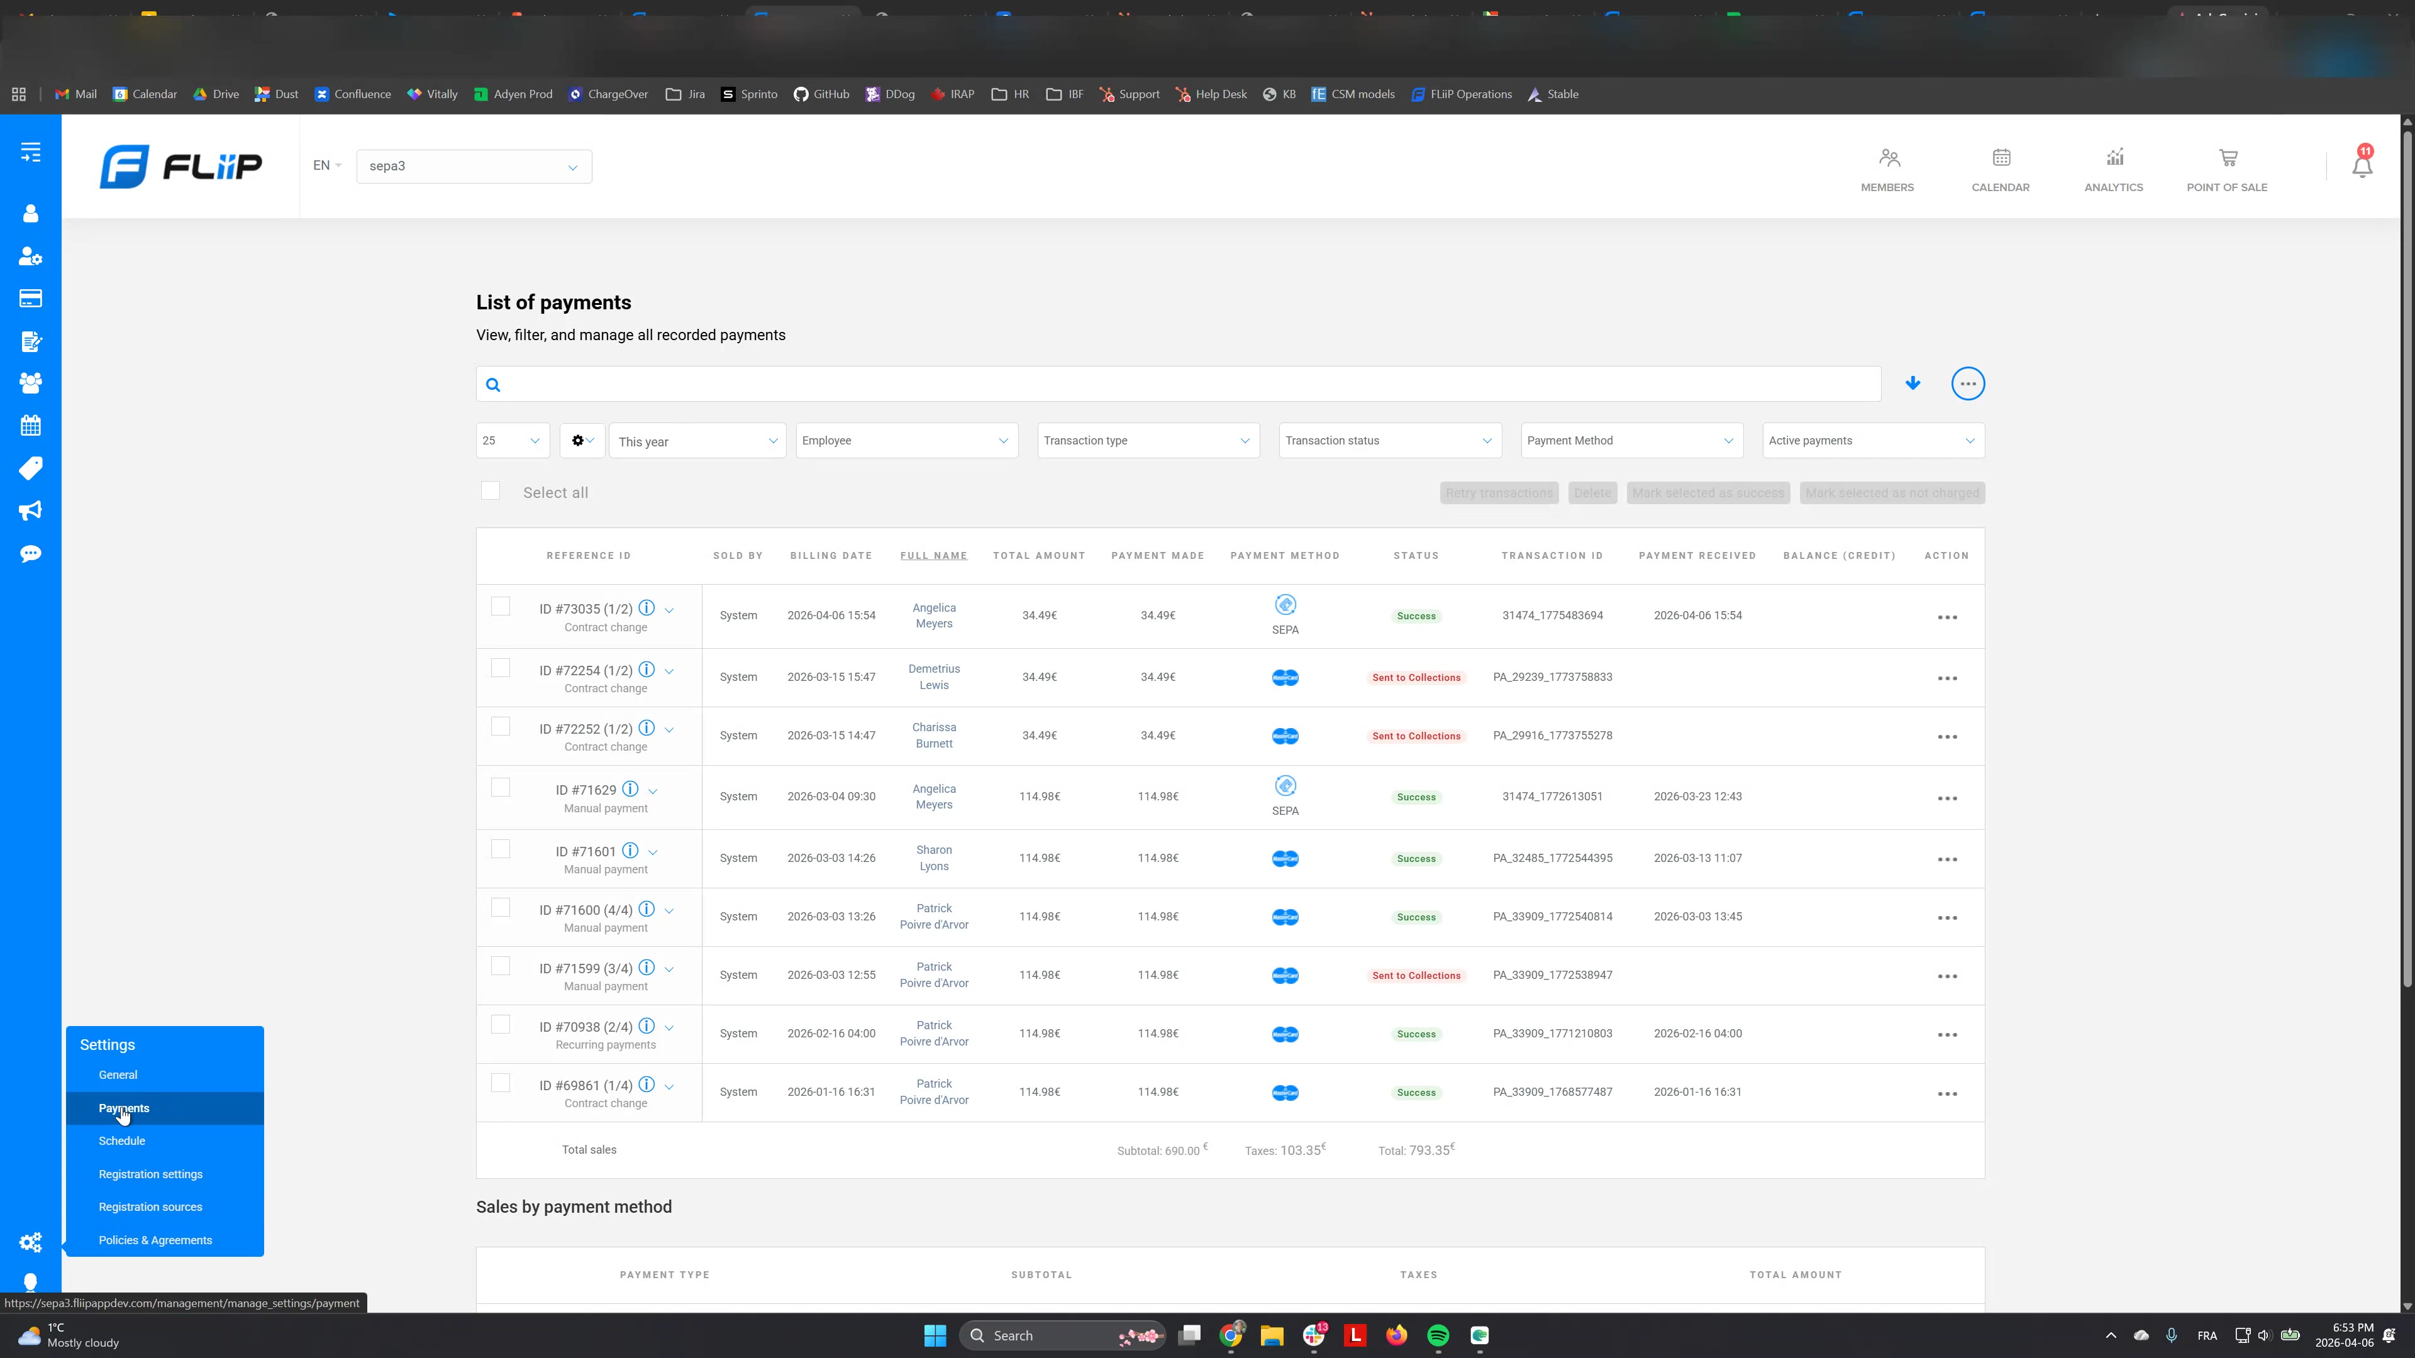Viewport: 2415px width, 1358px height.
Task: Open the Payment Method dropdown
Action: click(1631, 441)
